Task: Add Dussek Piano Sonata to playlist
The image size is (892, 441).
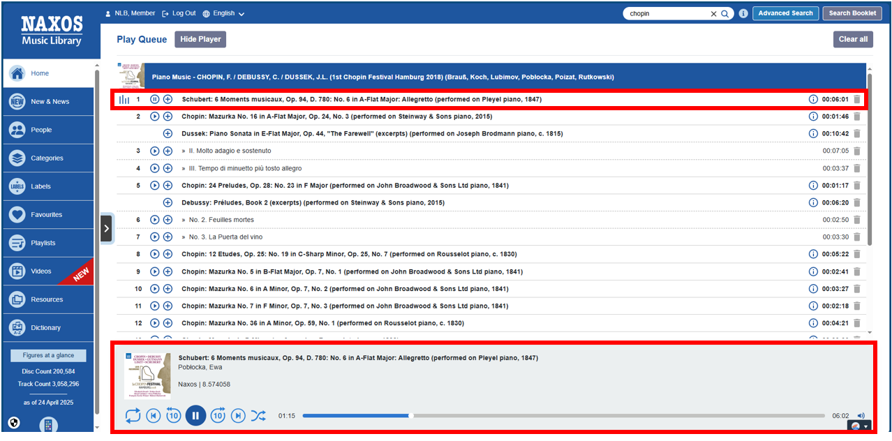Action: (168, 133)
